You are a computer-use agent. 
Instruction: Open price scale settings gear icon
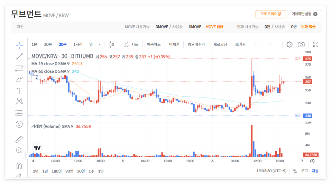click(x=312, y=161)
